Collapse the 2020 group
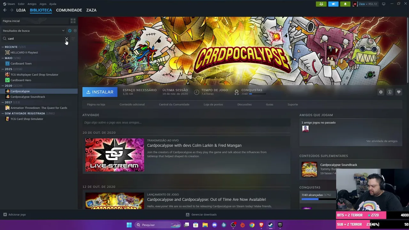 click(x=3, y=86)
